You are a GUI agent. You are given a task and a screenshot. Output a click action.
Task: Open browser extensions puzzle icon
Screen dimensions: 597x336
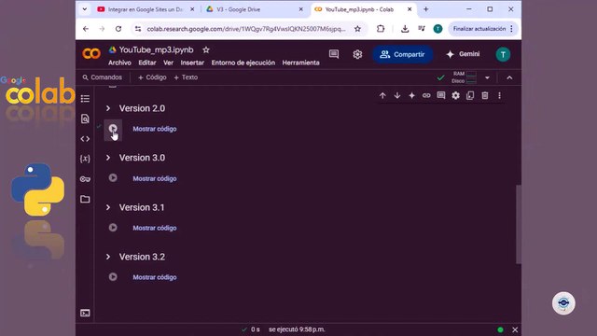[381, 29]
